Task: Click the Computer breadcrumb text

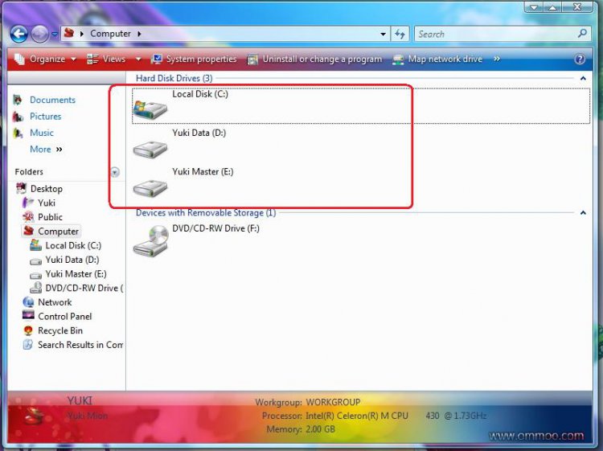Action: tap(110, 34)
